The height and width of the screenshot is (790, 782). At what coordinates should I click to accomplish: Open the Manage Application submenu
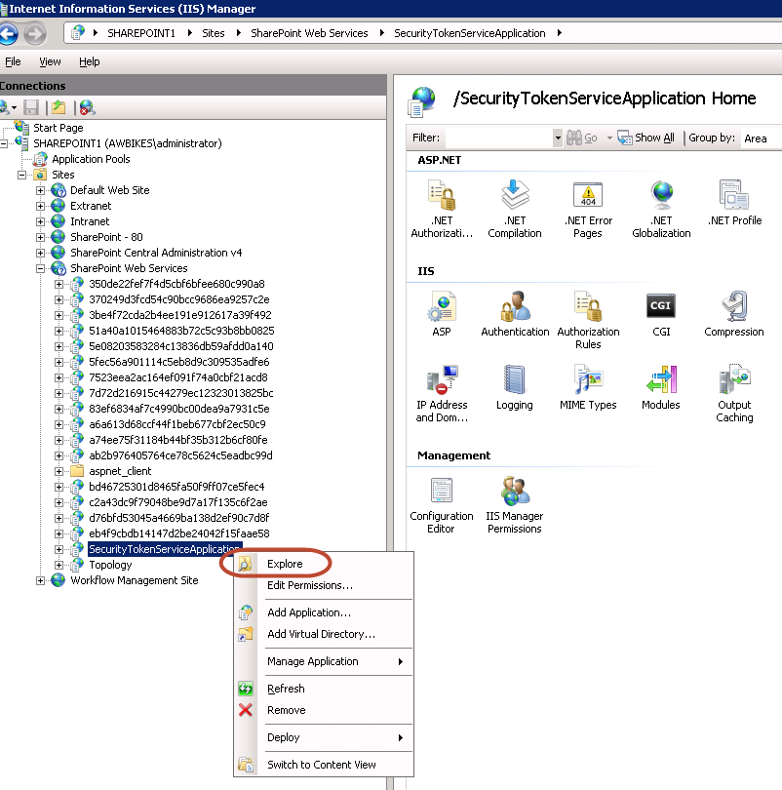click(324, 661)
